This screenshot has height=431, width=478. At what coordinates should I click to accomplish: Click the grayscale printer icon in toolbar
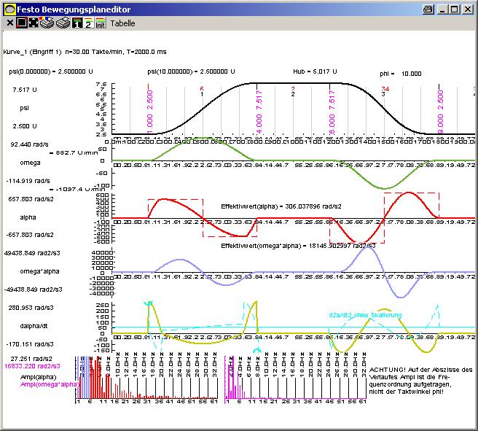(63, 23)
